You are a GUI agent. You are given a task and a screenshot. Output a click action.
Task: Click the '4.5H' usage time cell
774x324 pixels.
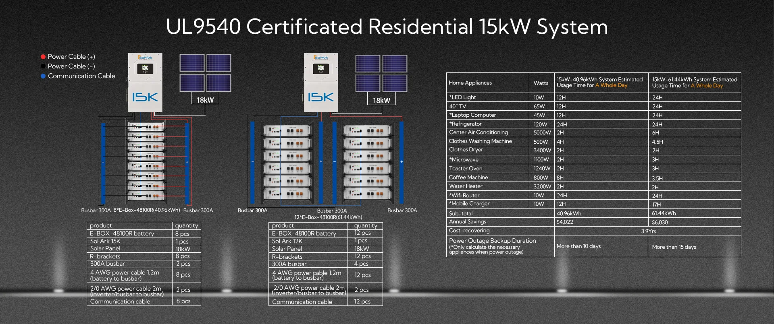tap(657, 142)
